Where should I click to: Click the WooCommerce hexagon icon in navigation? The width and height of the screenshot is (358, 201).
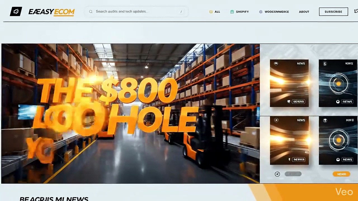coord(261,12)
